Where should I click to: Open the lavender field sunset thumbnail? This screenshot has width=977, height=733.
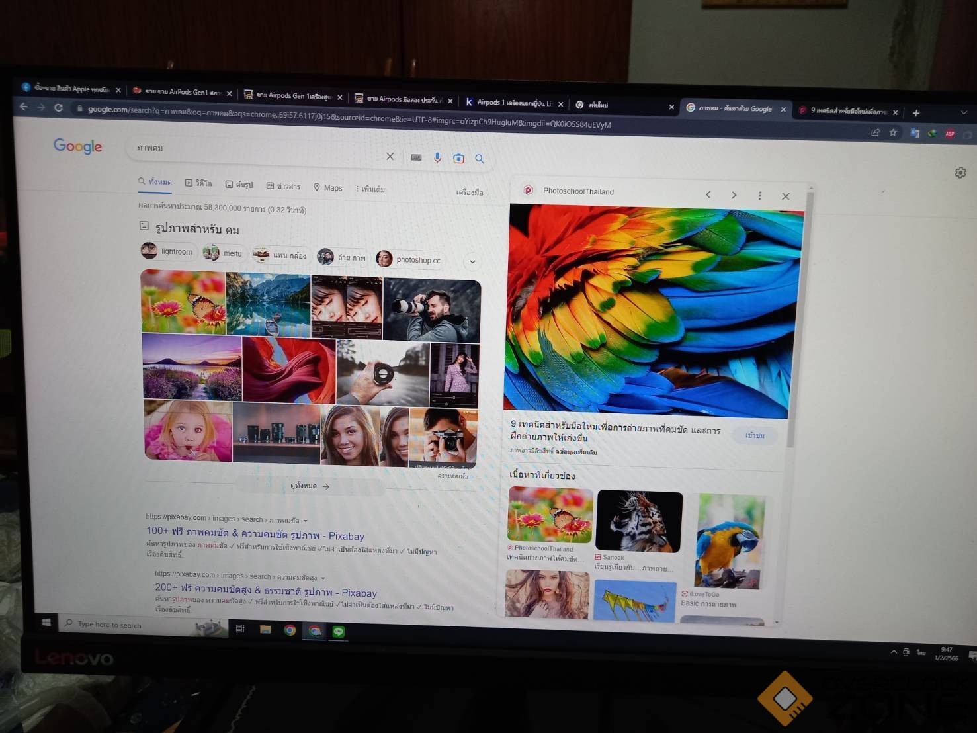(x=192, y=367)
